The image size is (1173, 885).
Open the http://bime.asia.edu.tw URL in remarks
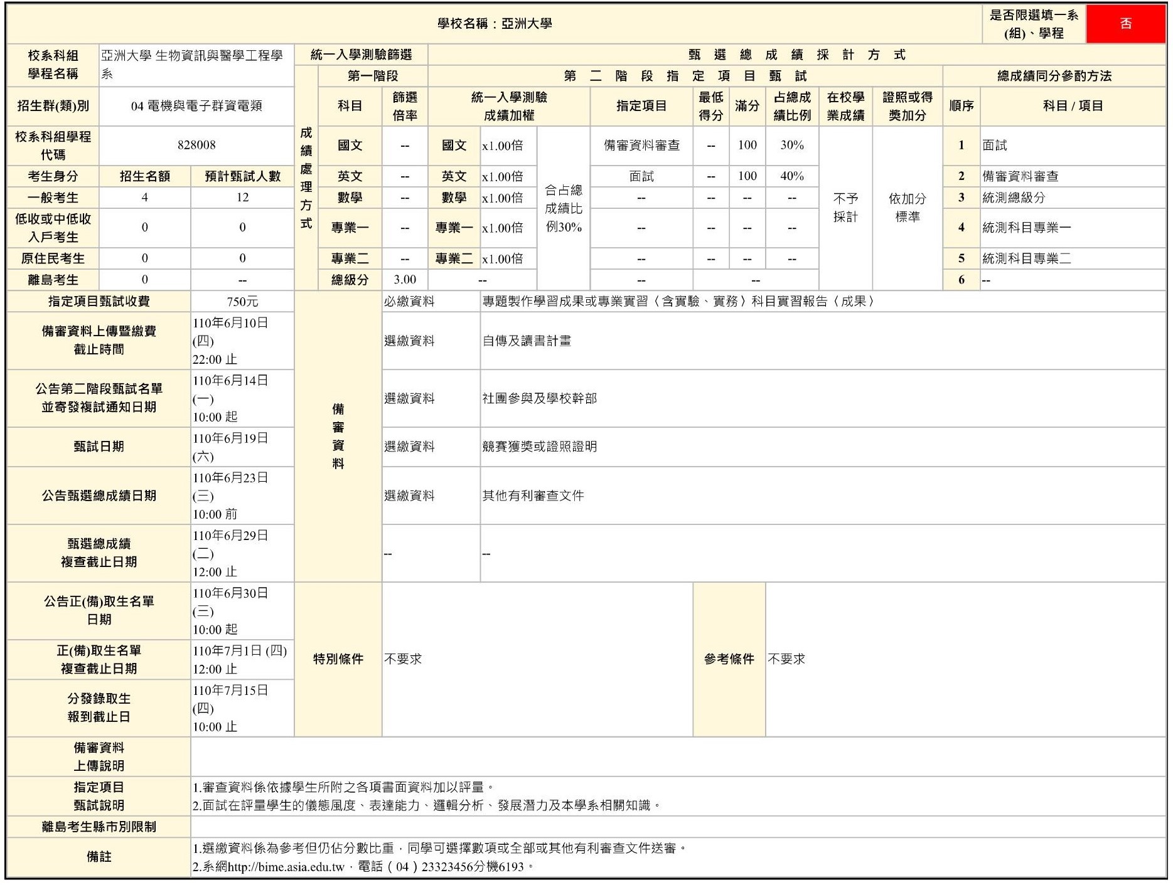point(286,867)
